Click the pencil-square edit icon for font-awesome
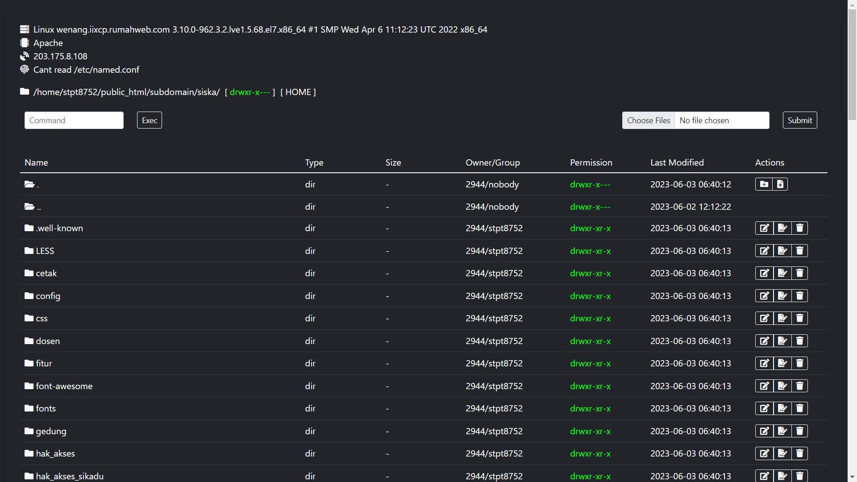857x482 pixels. 764,386
